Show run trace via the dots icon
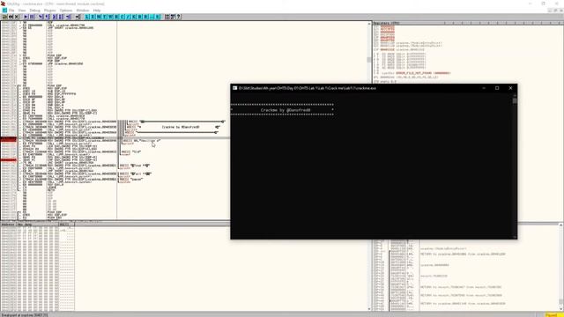This screenshot has height=317, width=564. click(151, 17)
